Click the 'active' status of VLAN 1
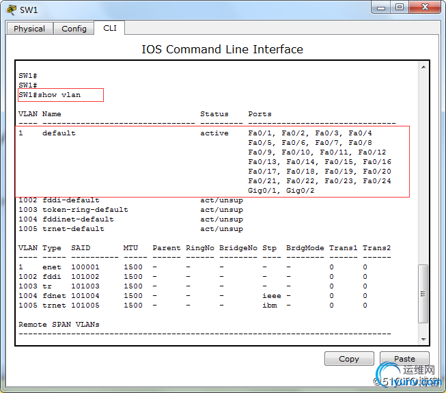 [x=214, y=133]
